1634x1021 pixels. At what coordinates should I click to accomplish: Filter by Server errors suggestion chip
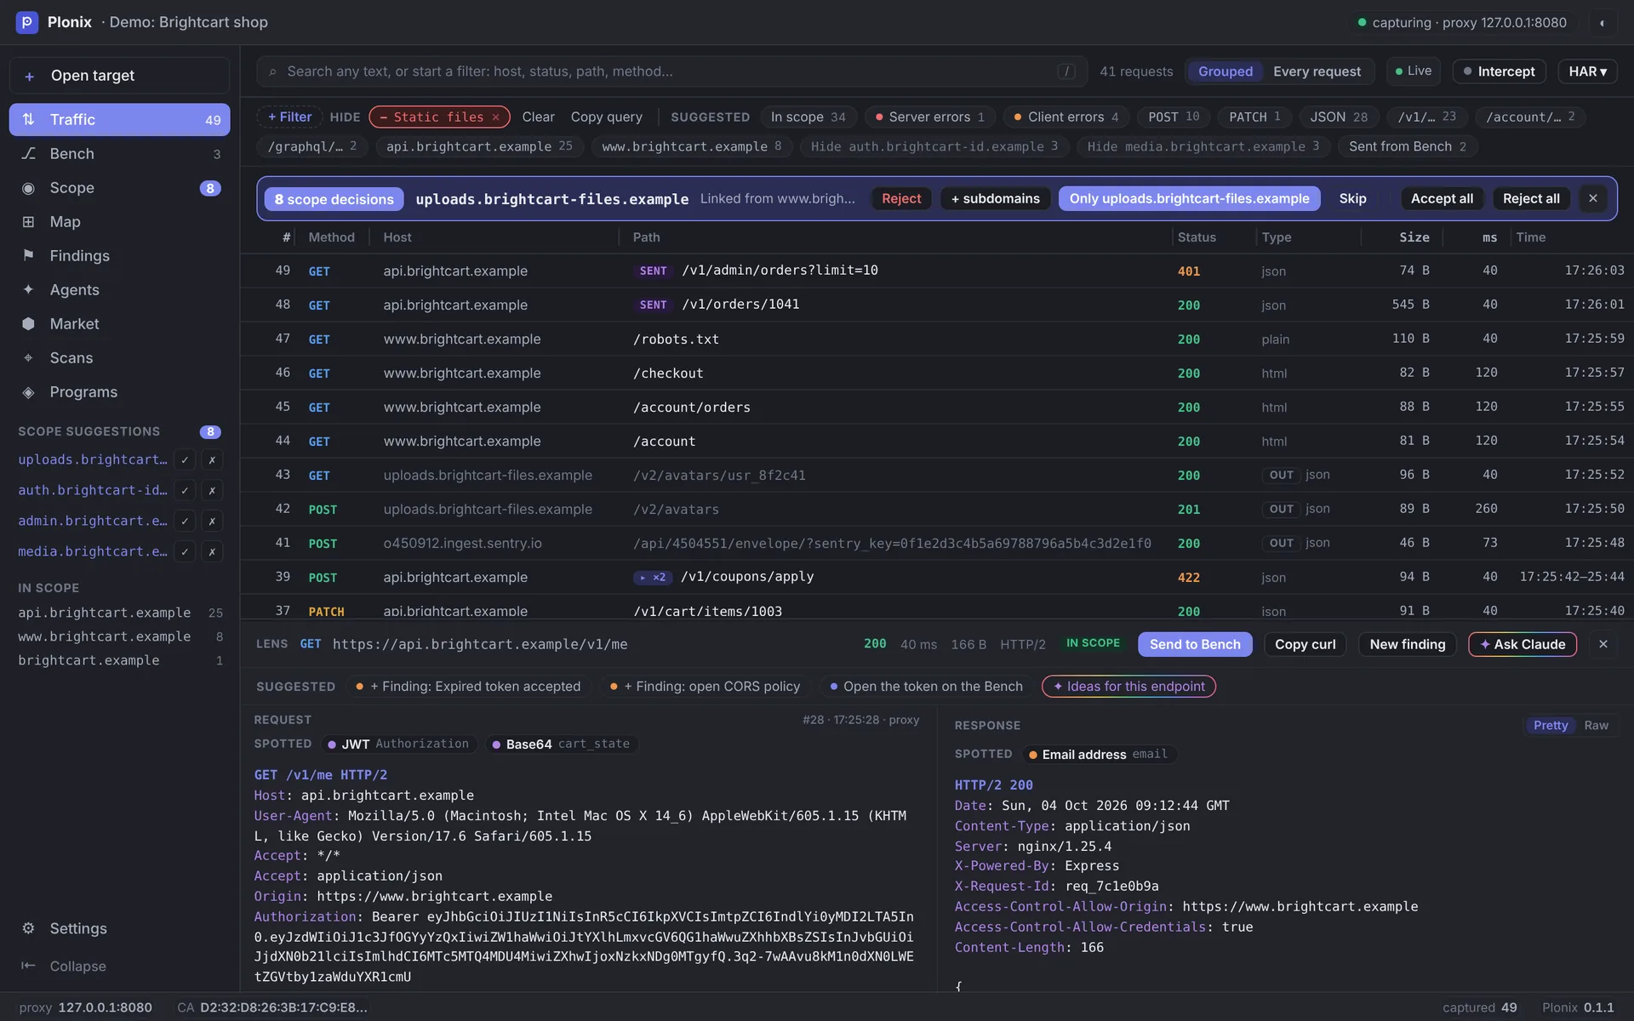click(929, 117)
